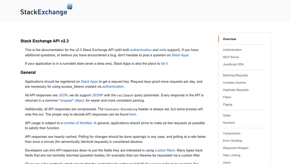This screenshot has width=291, height=164.
Task: Open Response Wrapper sidebar item
Action: coord(236,148)
